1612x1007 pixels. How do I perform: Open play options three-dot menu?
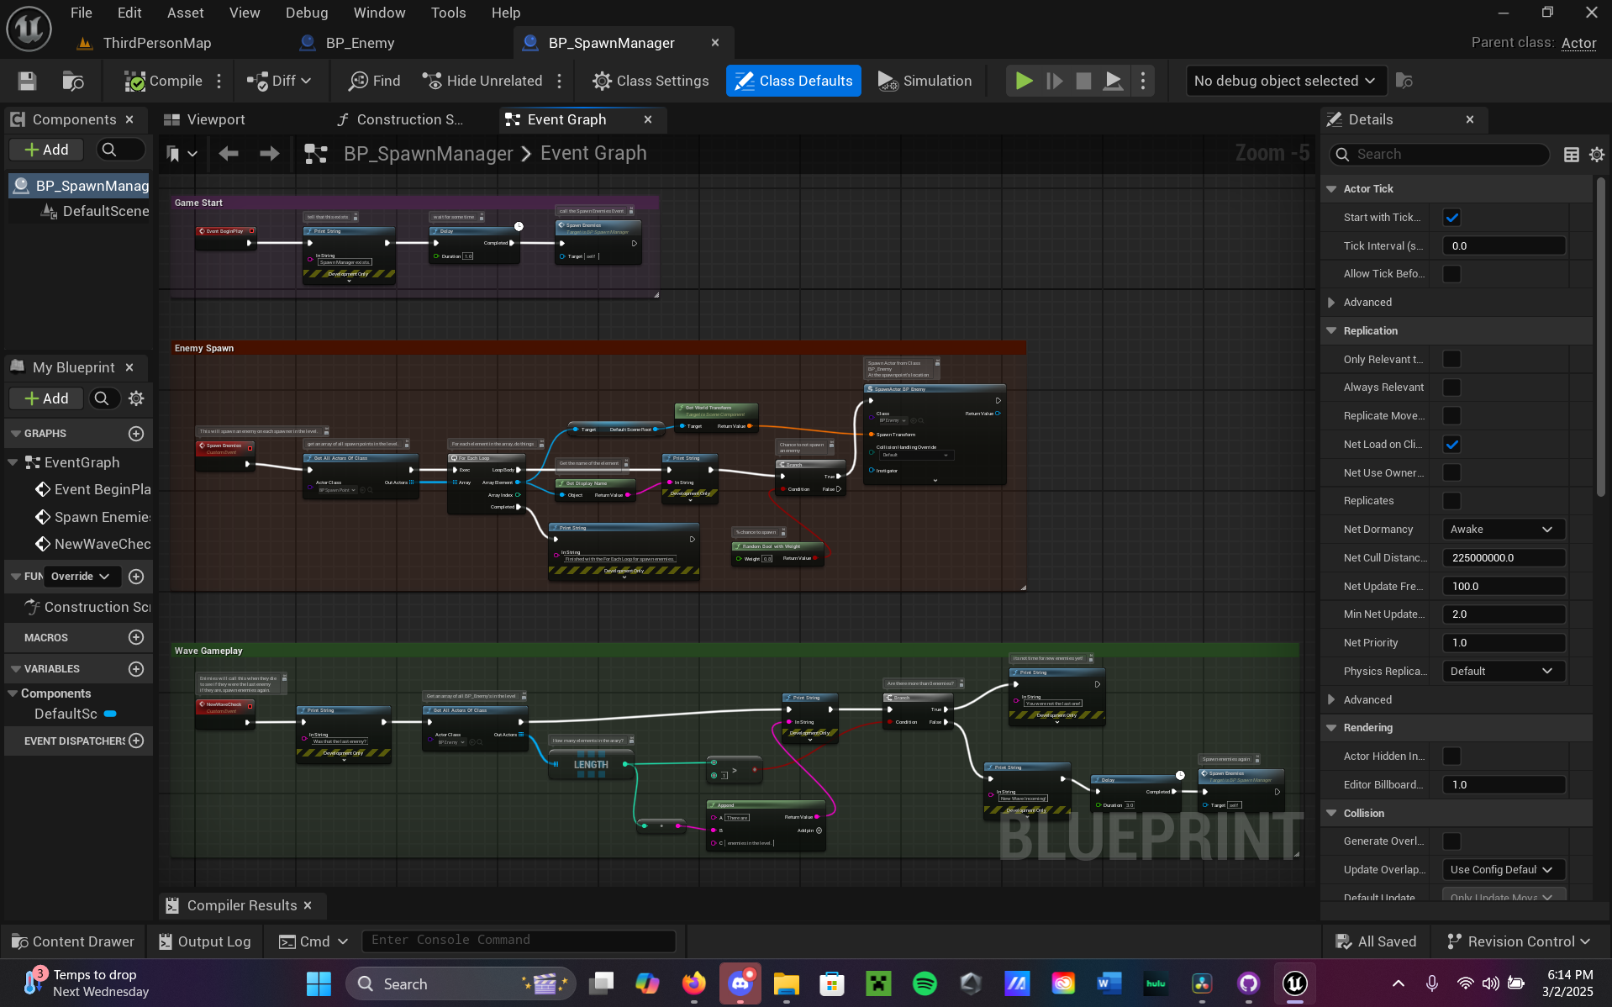pyautogui.click(x=1143, y=81)
